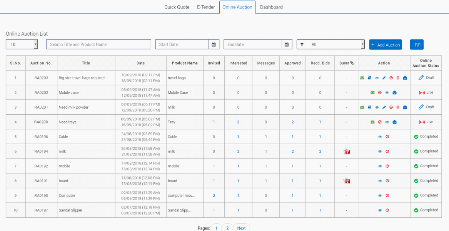Screen dimensions: 449x231
Task: View auction RA0192 via eye icon
Action: click(380, 166)
